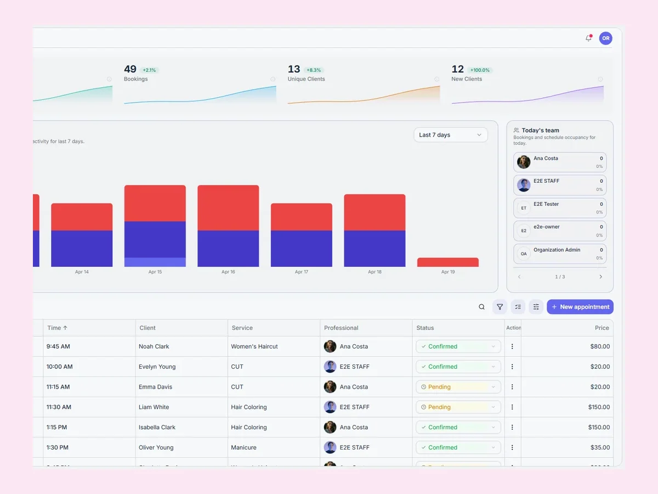The image size is (658, 494).
Task: Select Ana Costa team card
Action: point(560,162)
